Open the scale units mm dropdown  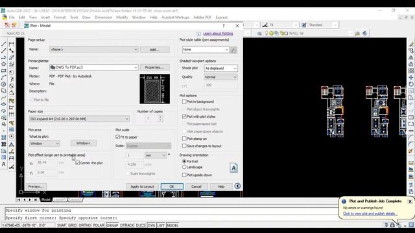point(156,155)
